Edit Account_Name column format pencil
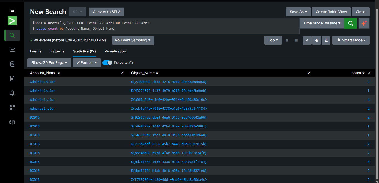Viewport: 379px width, 183px height. coord(123,73)
